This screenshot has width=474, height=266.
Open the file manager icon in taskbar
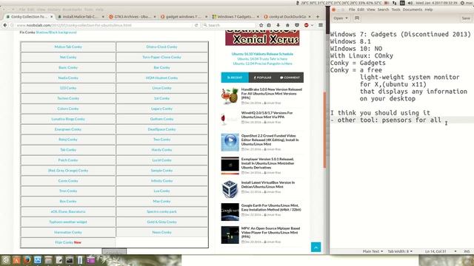coord(48,260)
